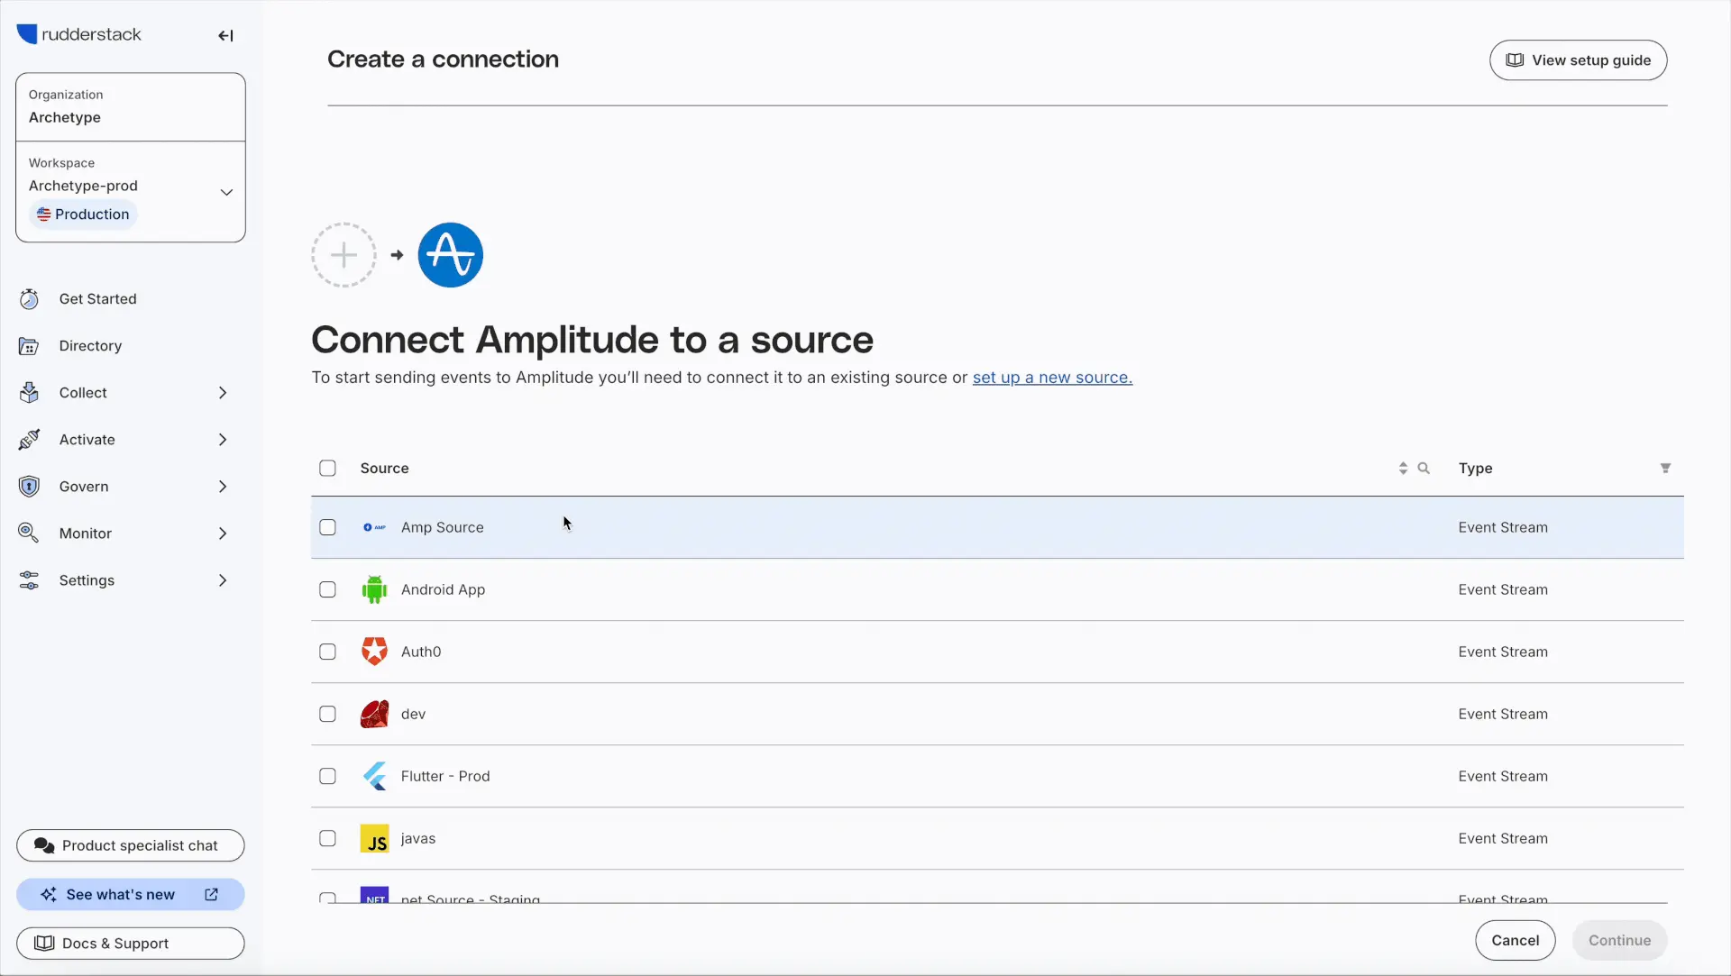Click the Get Started stopwatch icon

coord(29,299)
